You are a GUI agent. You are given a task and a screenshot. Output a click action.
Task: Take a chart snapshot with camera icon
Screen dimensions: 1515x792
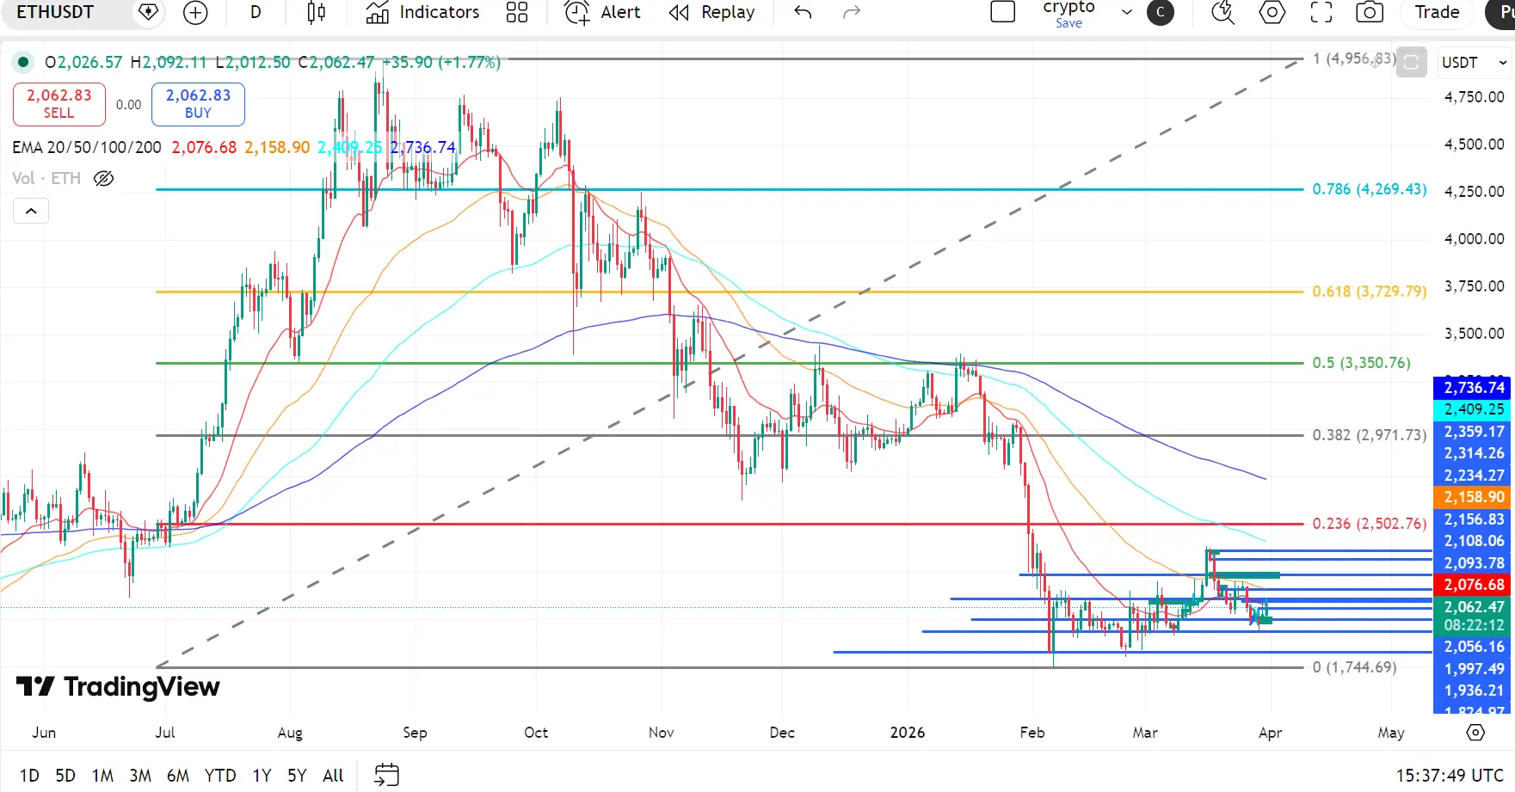1370,13
